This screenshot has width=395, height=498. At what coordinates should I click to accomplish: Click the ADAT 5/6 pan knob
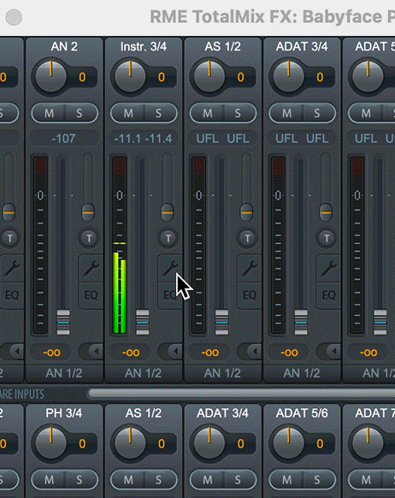pos(289,443)
